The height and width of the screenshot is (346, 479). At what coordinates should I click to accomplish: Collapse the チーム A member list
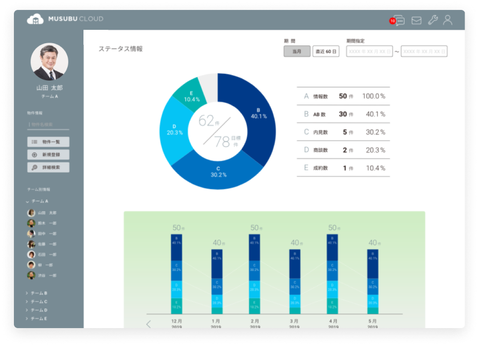[x=27, y=201]
